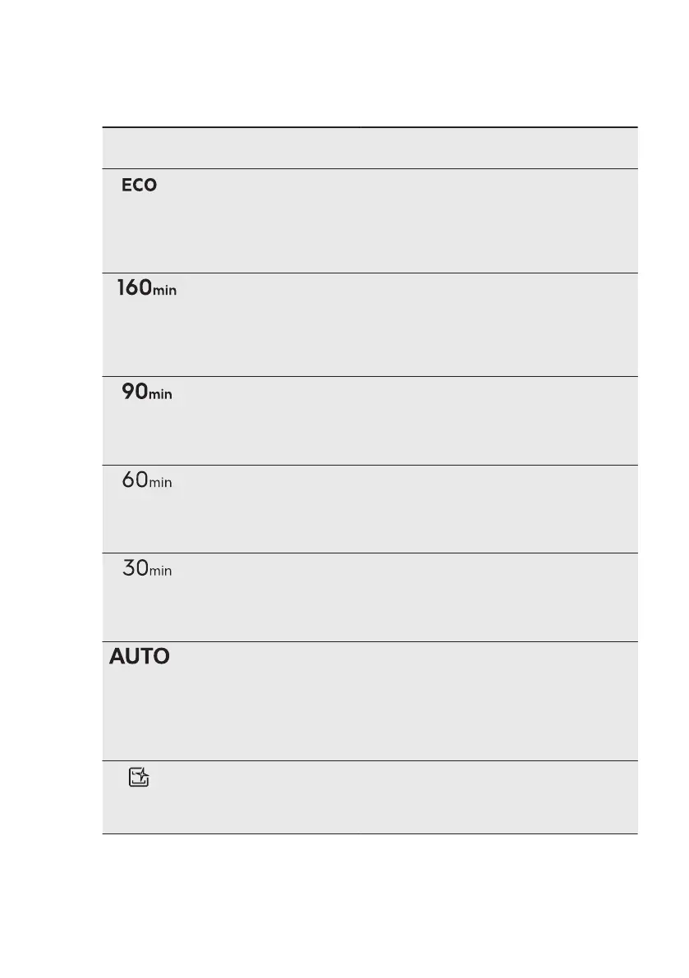Select the empty right cell in 90min row
This screenshot has height=978, width=689.
point(498,420)
